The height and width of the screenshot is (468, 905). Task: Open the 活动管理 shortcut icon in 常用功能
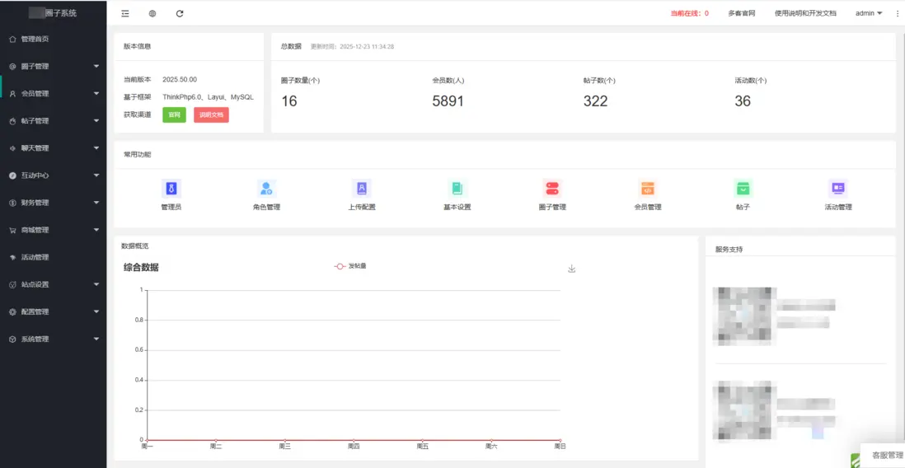pos(838,188)
